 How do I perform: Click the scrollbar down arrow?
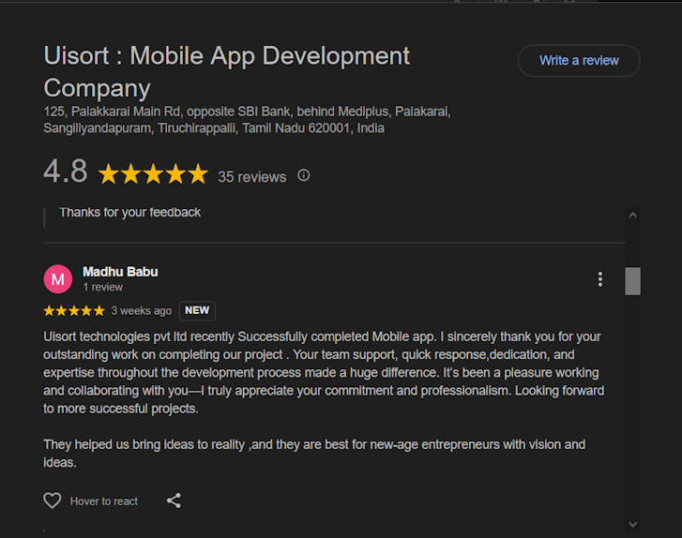point(632,524)
